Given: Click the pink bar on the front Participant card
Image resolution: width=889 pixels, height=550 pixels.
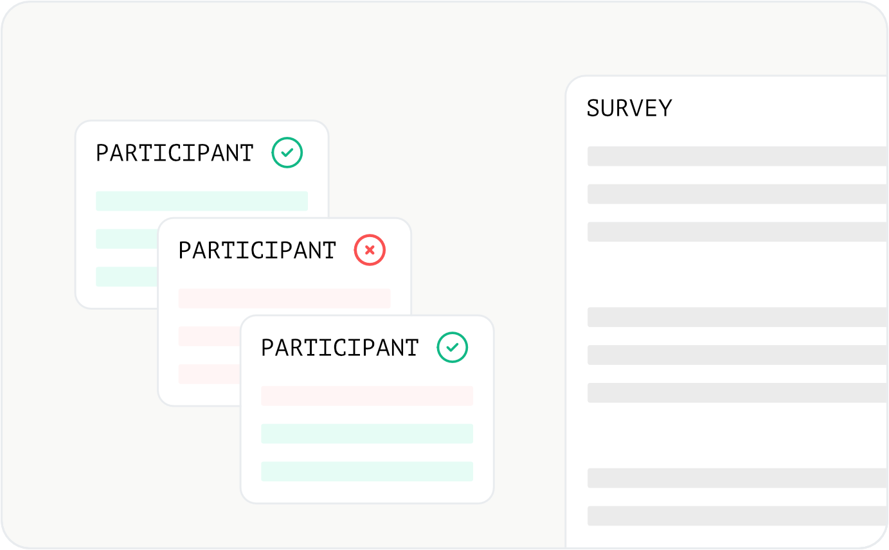Looking at the screenshot, I should pos(367,396).
